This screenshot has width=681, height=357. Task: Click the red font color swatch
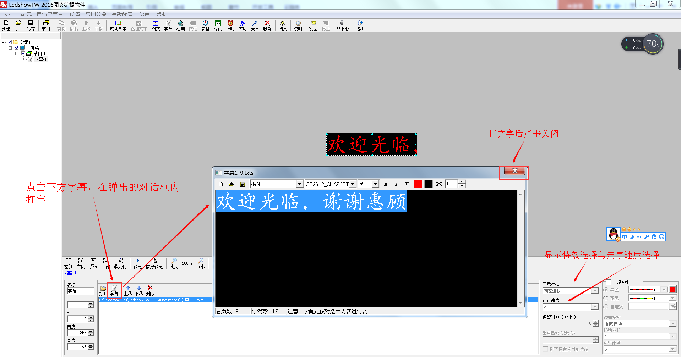(418, 184)
